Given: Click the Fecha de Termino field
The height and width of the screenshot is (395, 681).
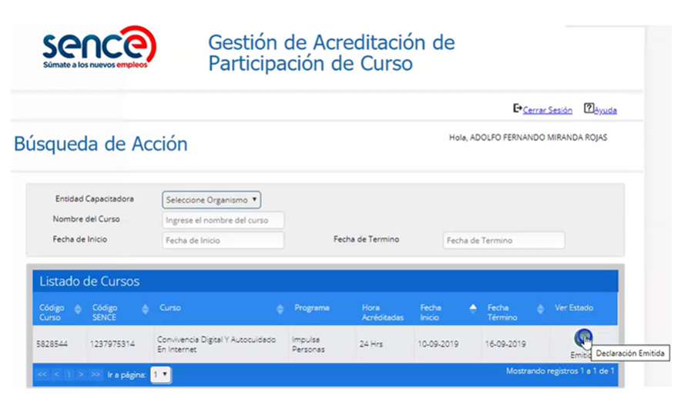Looking at the screenshot, I should pyautogui.click(x=504, y=241).
